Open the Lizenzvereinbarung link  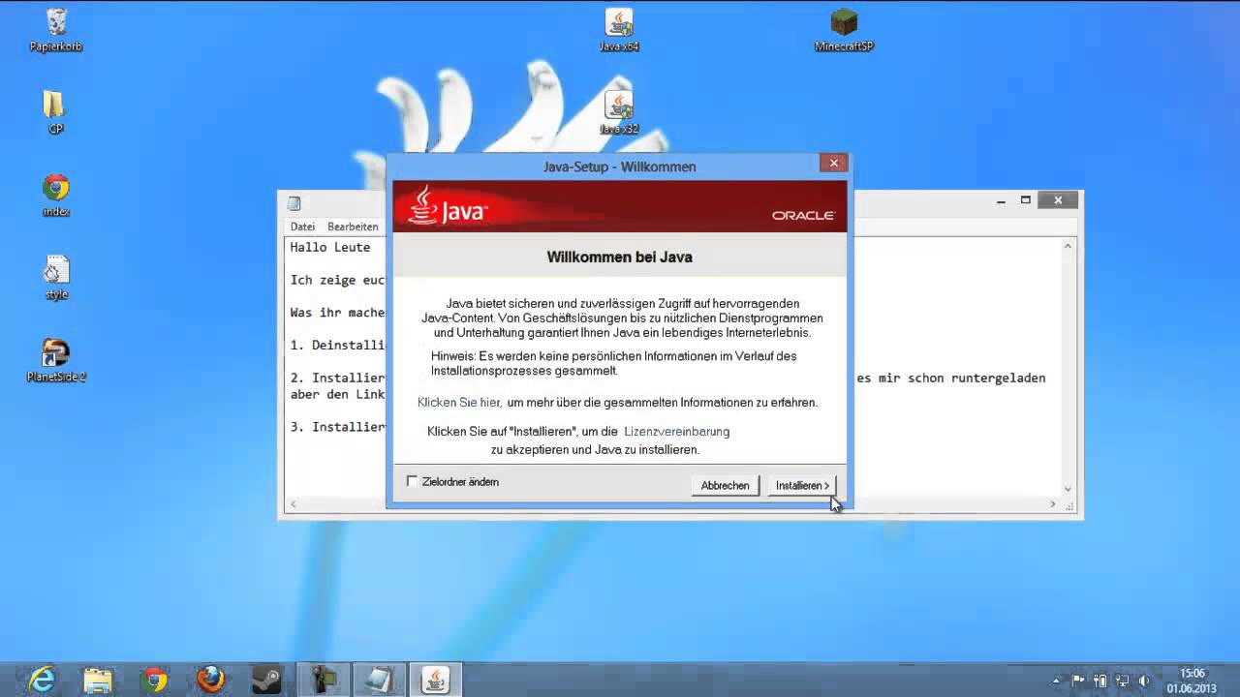pos(677,431)
